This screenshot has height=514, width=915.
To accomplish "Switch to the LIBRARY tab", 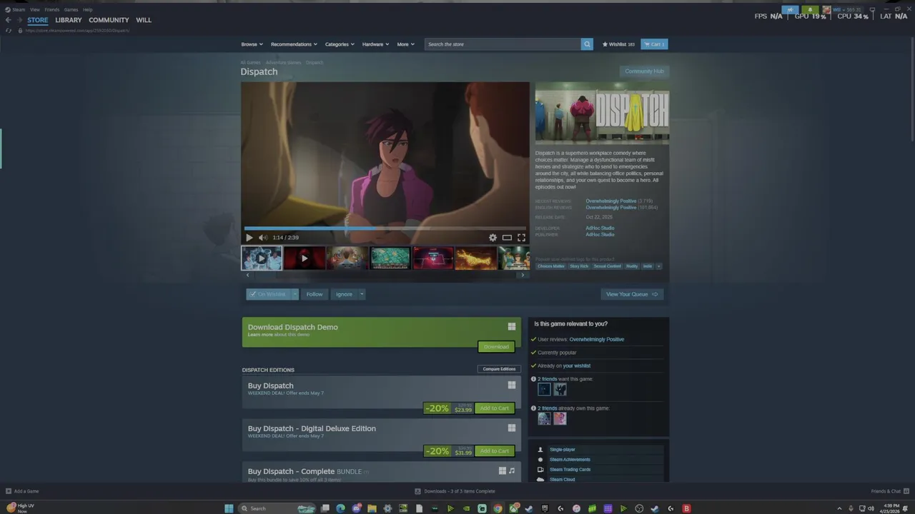I will click(x=69, y=20).
